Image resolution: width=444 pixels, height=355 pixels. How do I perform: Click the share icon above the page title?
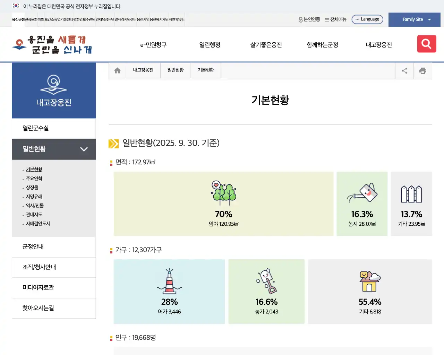(x=404, y=70)
